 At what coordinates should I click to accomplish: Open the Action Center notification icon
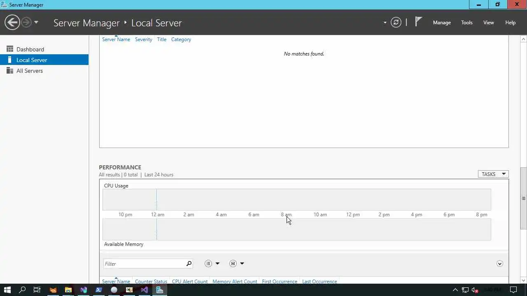(513, 290)
